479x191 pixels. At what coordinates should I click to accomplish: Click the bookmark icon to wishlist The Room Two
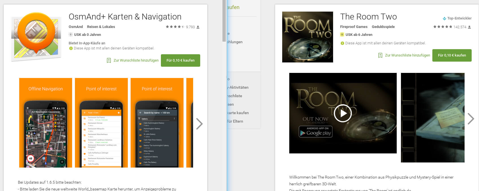380,55
